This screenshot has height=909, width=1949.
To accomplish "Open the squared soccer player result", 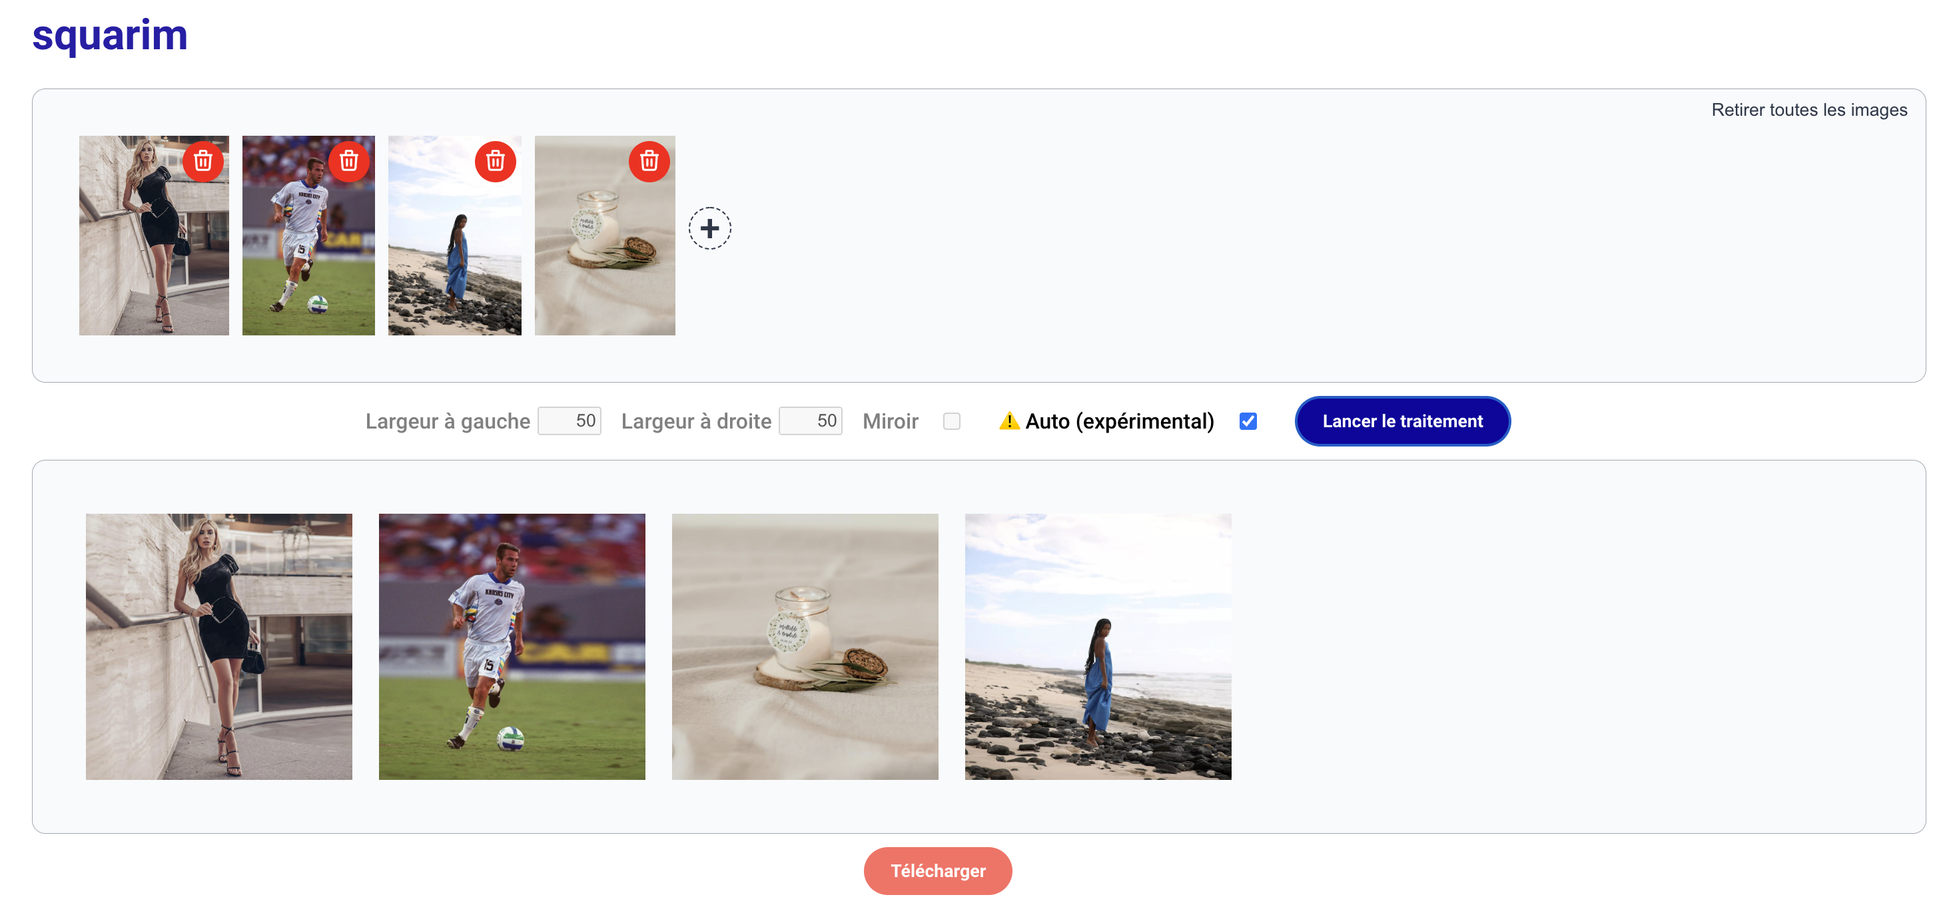I will coord(512,647).
